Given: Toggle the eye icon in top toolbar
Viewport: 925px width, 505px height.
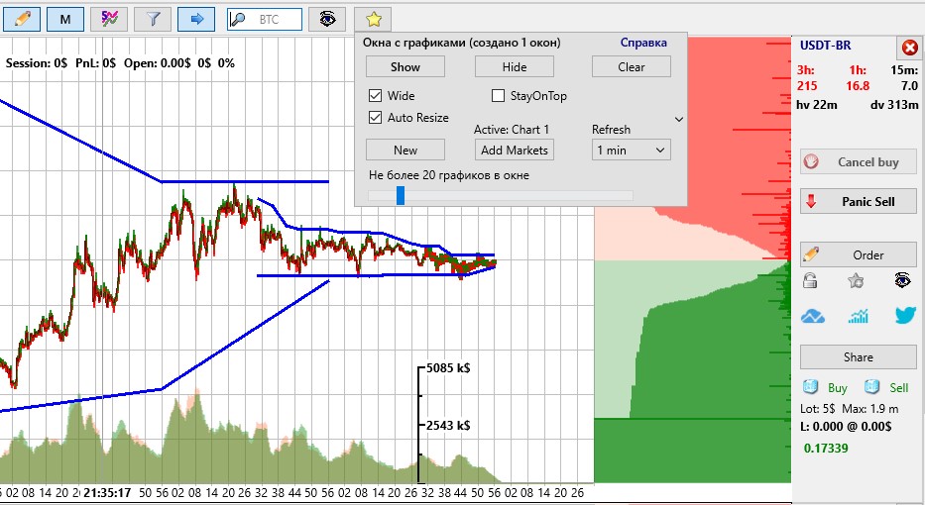Looking at the screenshot, I should (327, 18).
